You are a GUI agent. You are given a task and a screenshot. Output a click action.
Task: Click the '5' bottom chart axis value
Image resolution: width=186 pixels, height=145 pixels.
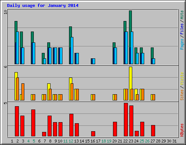tap(5, 103)
